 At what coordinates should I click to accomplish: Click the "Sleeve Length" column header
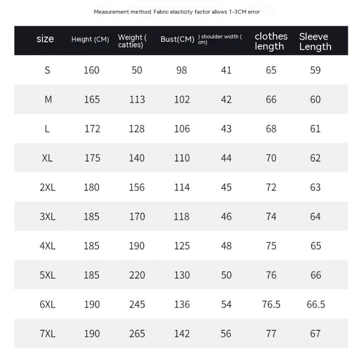[x=315, y=41]
